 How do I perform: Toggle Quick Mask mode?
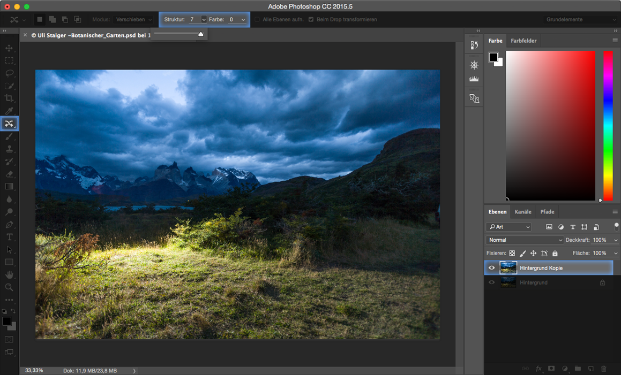tap(9, 339)
